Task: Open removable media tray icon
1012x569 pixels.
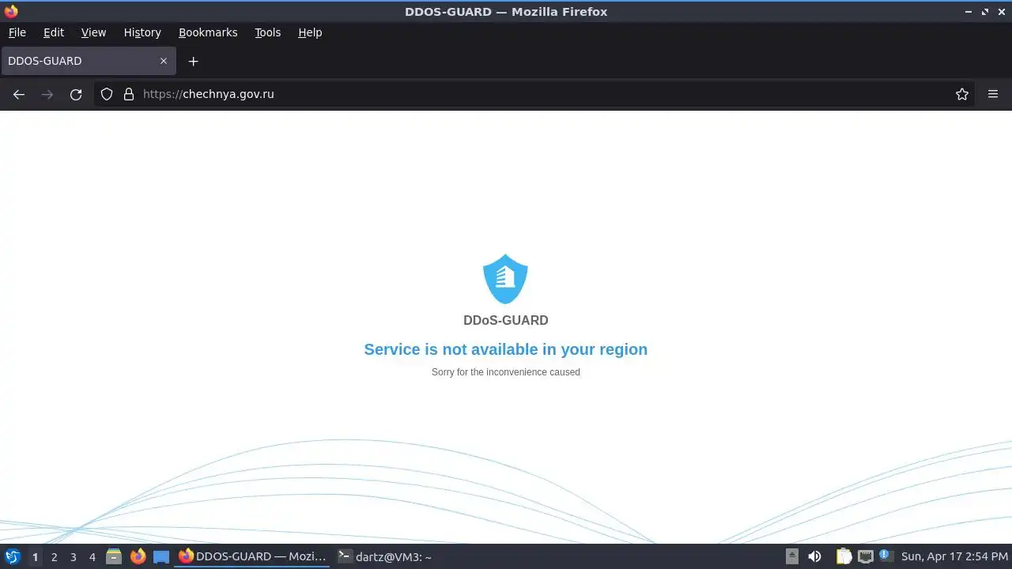Action: [791, 556]
